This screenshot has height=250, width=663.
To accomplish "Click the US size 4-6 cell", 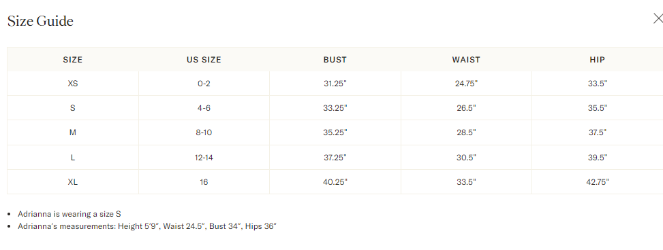I will [204, 108].
